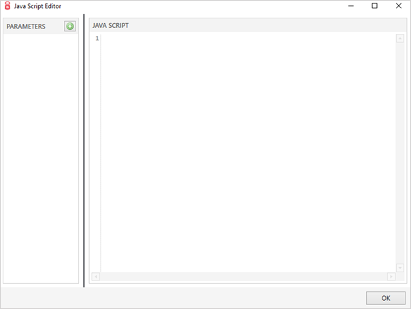Click the horizontal scrollbar right arrow

pyautogui.click(x=391, y=276)
